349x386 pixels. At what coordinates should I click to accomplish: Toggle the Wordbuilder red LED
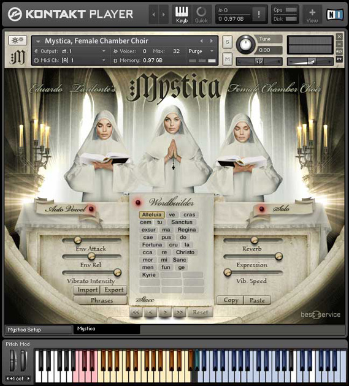point(138,203)
